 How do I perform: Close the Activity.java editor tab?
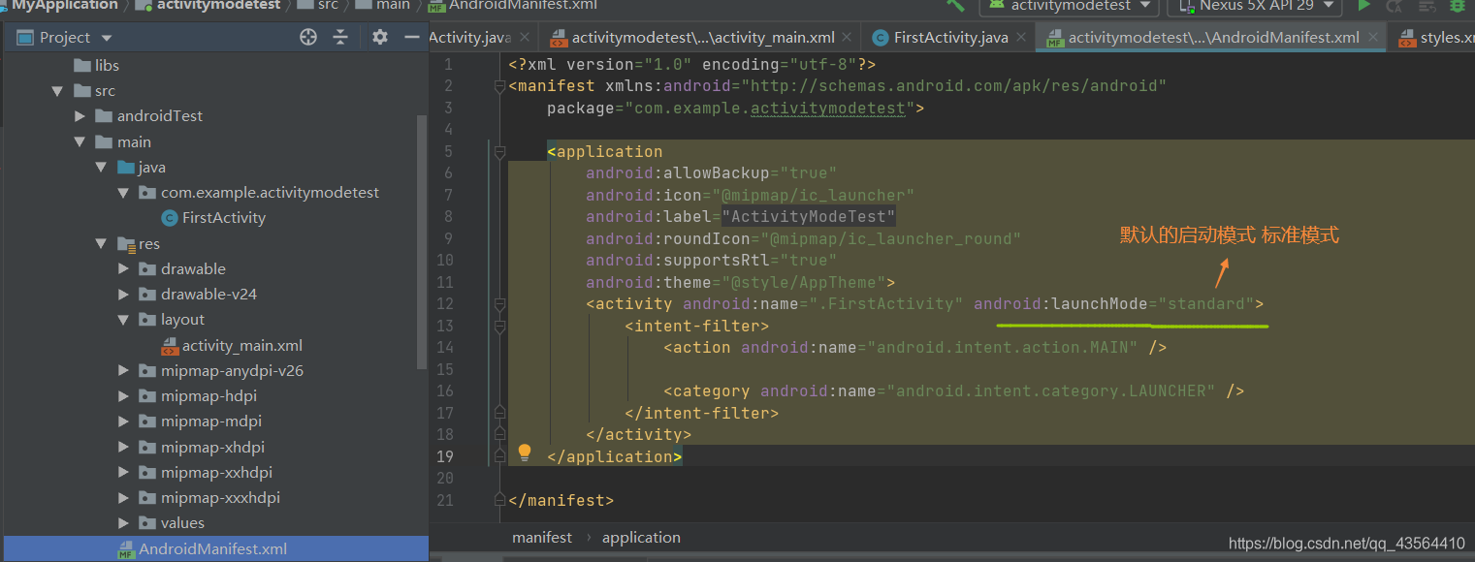tap(526, 37)
